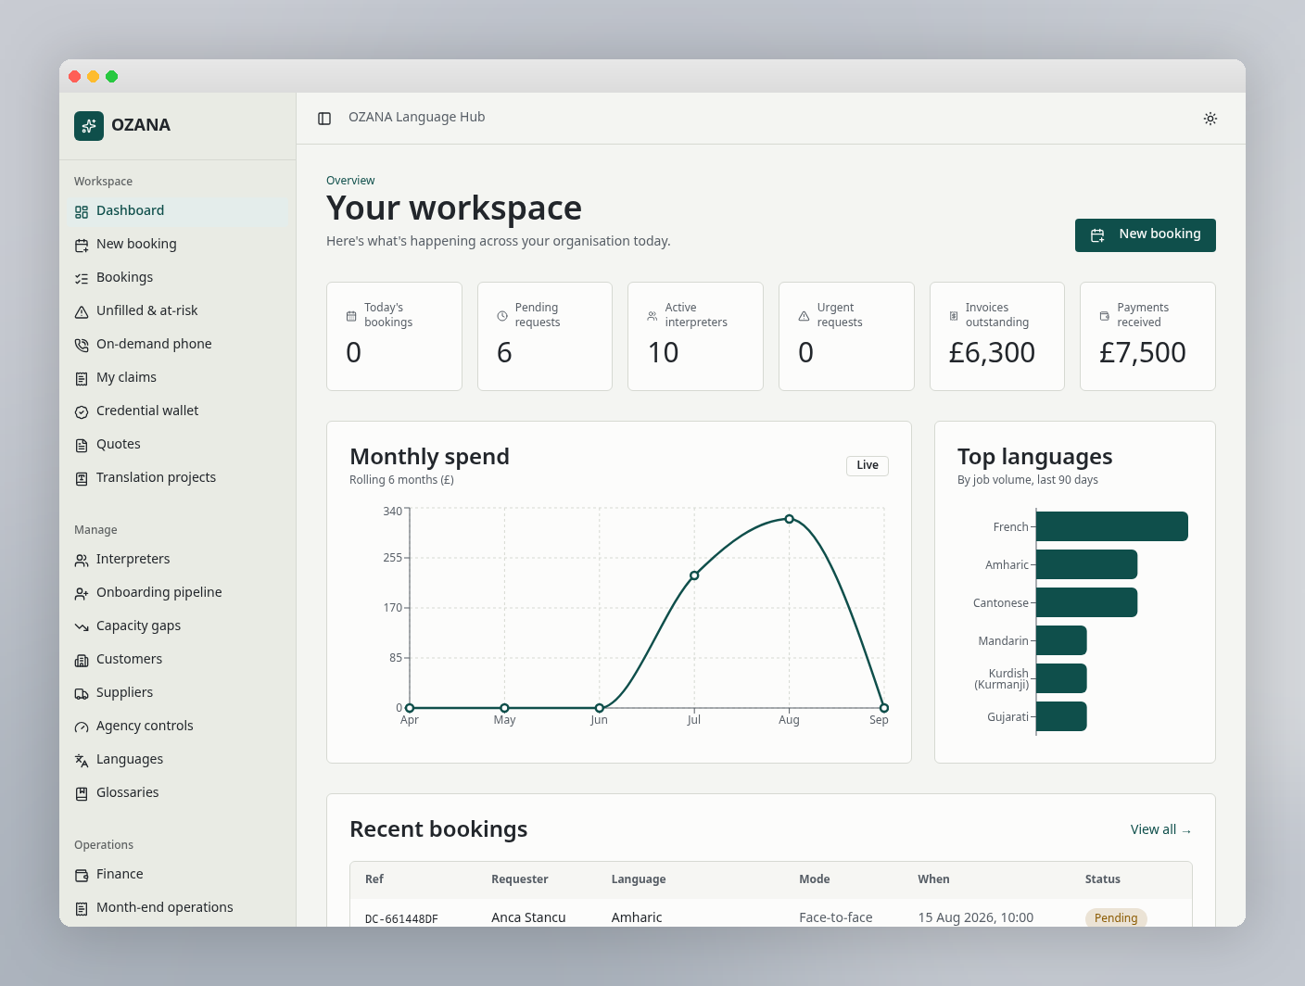This screenshot has height=986, width=1305.
Task: Open Dashboard in the sidebar
Action: click(178, 211)
